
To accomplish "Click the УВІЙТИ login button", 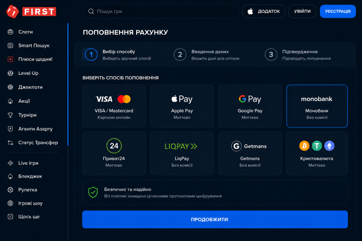I will click(x=302, y=11).
